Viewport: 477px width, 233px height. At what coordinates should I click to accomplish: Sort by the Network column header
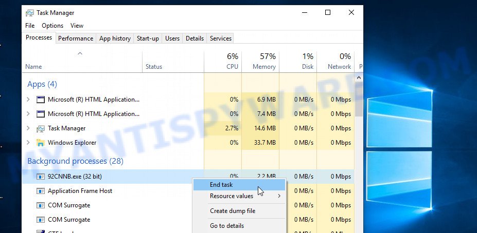336,62
